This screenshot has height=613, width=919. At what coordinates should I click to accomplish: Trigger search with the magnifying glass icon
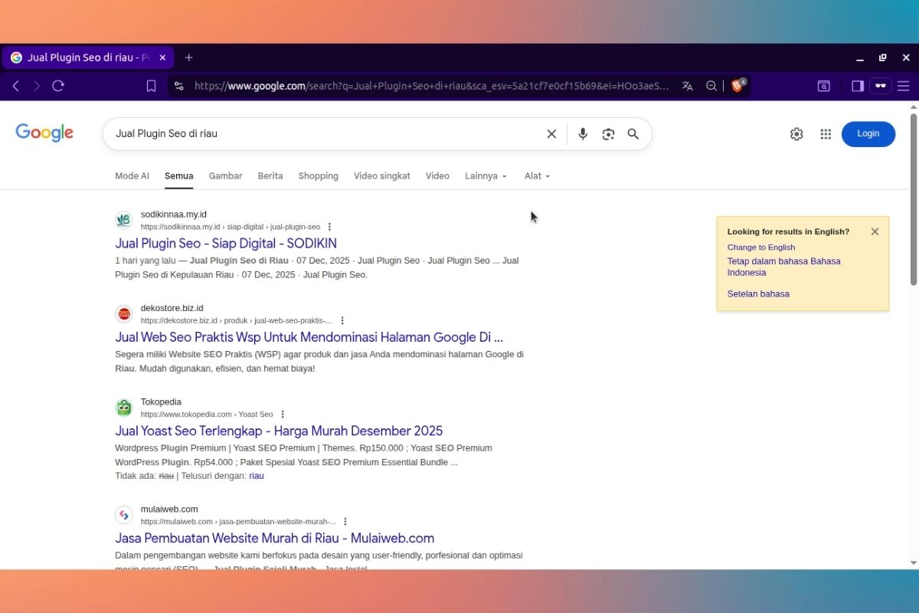[633, 133]
